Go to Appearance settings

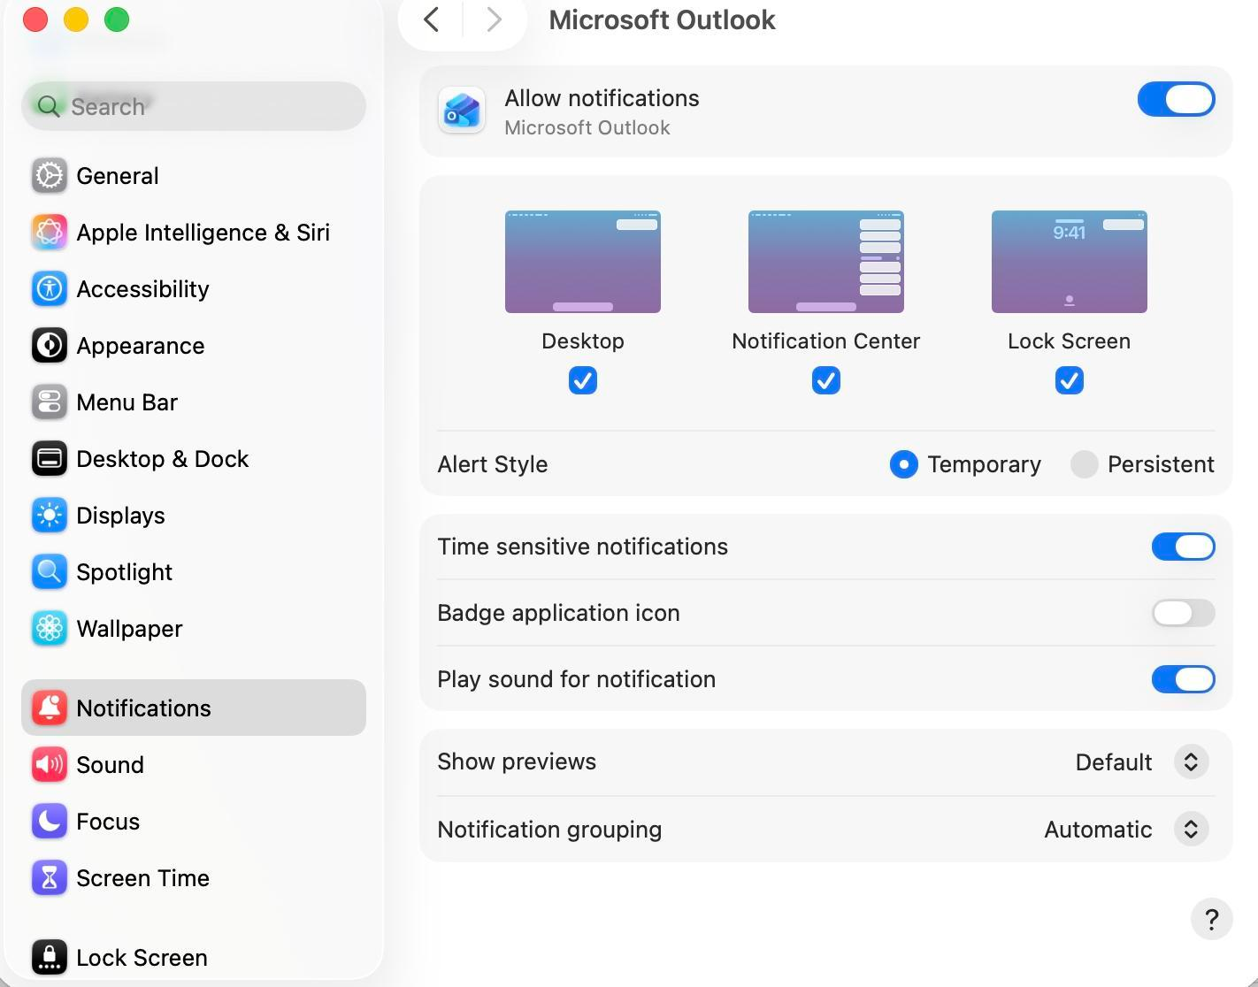click(x=194, y=346)
